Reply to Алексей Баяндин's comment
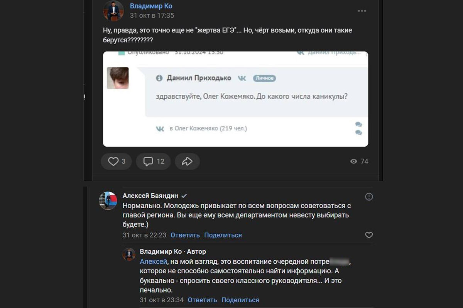Screen dimensions: 463x308 (185, 235)
